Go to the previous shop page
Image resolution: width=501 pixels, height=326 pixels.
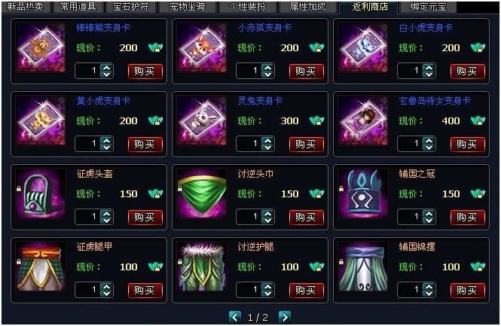[235, 317]
